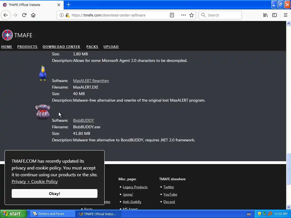Click the BlobBUDDY.exe filename text
The image size is (291, 218).
pos(87,127)
